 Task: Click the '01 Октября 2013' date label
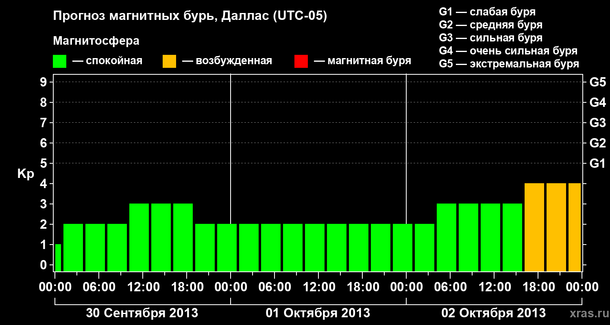318,313
